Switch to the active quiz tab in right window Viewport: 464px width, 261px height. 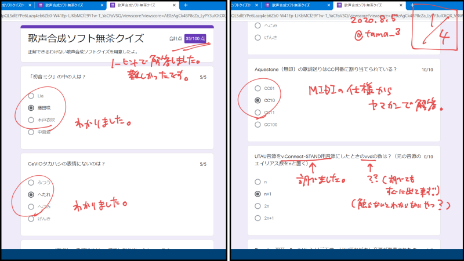pyautogui.click(x=369, y=5)
